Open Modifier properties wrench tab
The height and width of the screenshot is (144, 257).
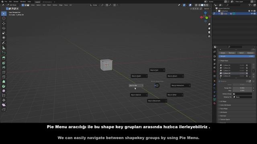coord(214,85)
